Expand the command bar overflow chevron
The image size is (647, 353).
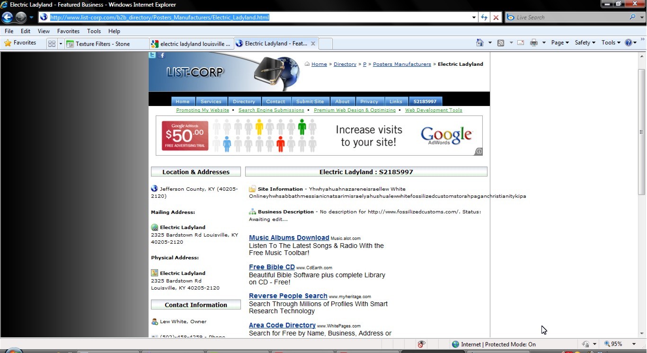[643, 40]
